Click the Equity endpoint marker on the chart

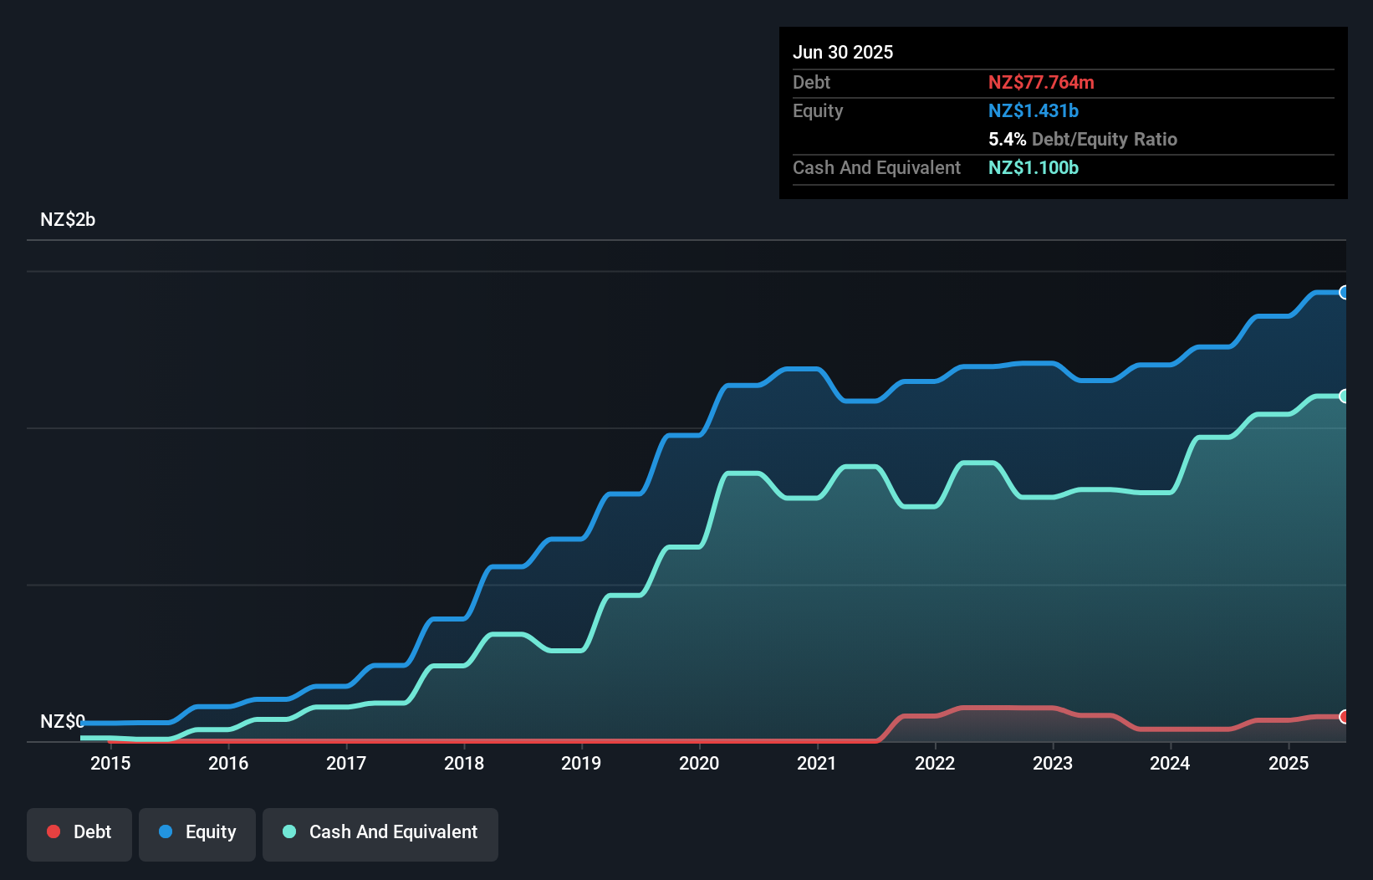[x=1344, y=292]
